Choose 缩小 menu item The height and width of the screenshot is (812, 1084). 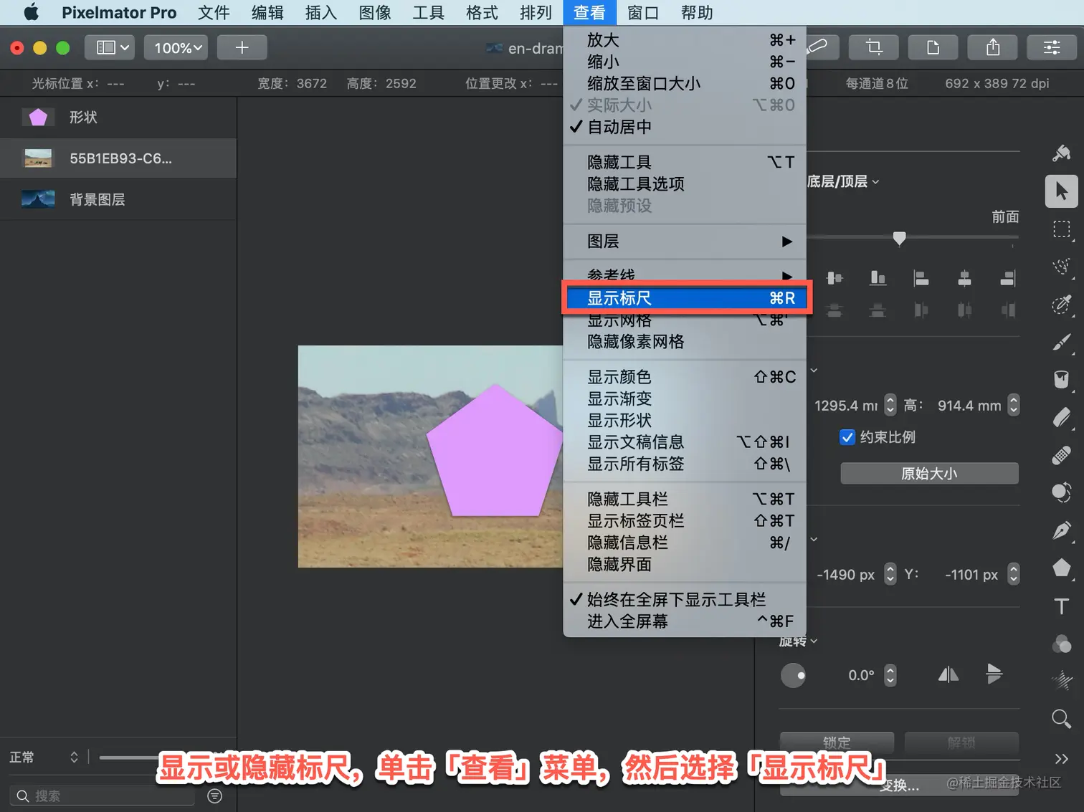click(685, 62)
